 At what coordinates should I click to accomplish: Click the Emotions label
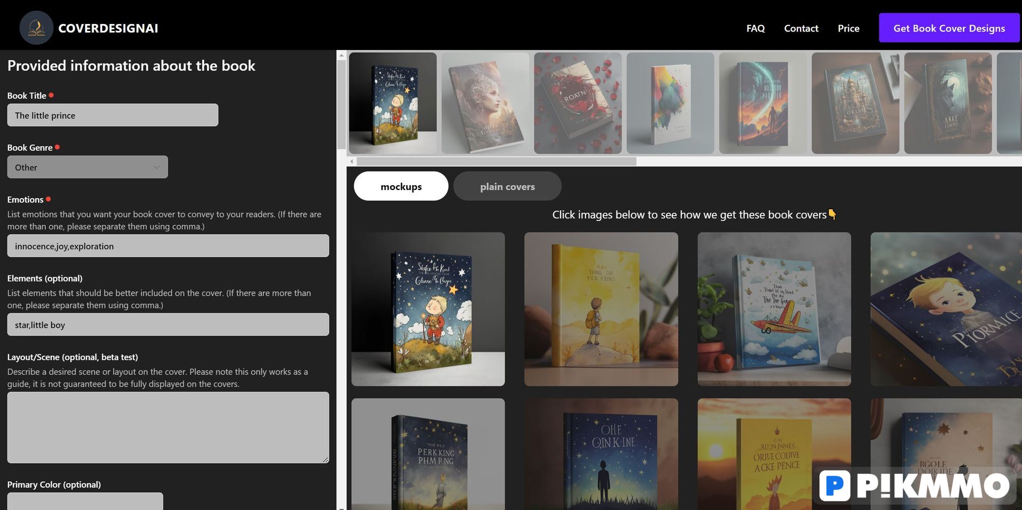(x=26, y=200)
